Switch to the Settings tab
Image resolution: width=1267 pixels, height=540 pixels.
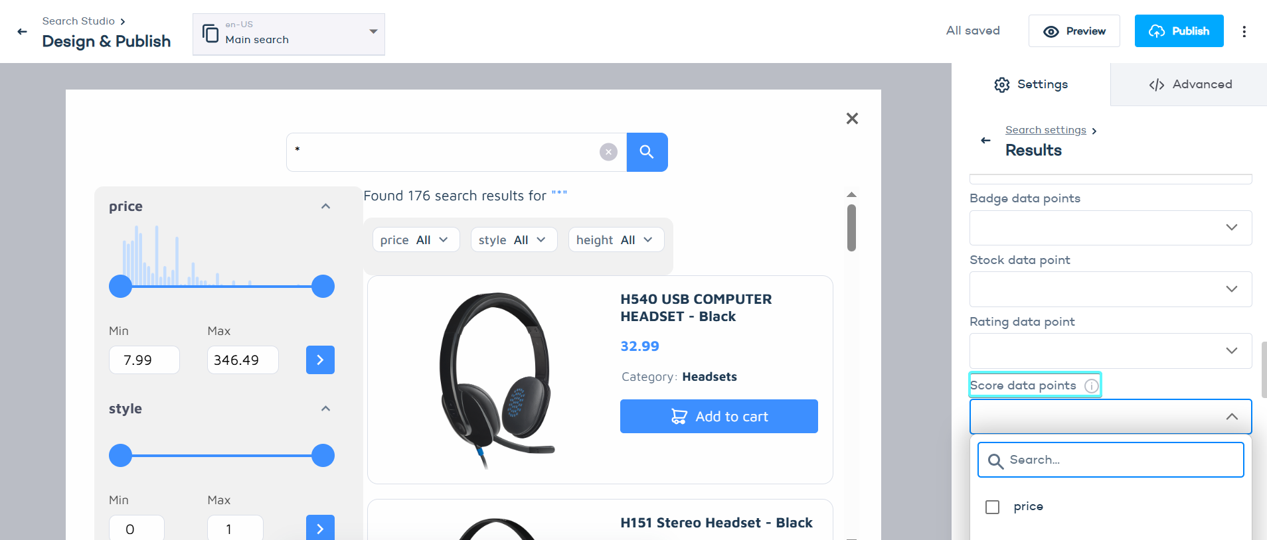tap(1031, 84)
